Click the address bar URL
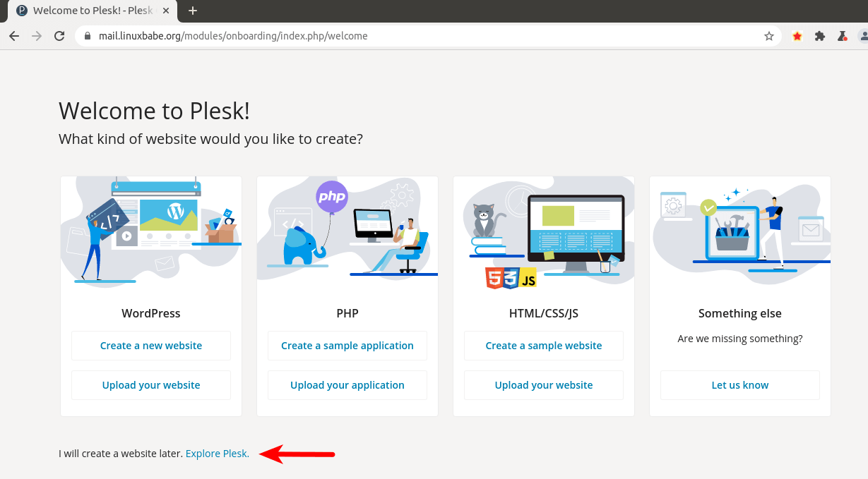This screenshot has height=479, width=868. 233,36
